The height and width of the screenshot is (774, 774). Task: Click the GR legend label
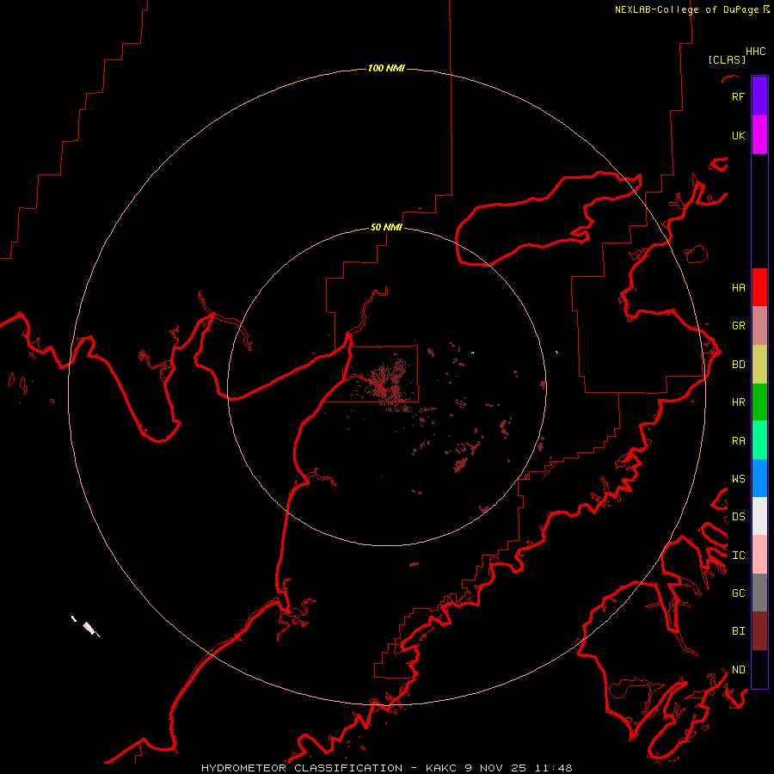[738, 325]
